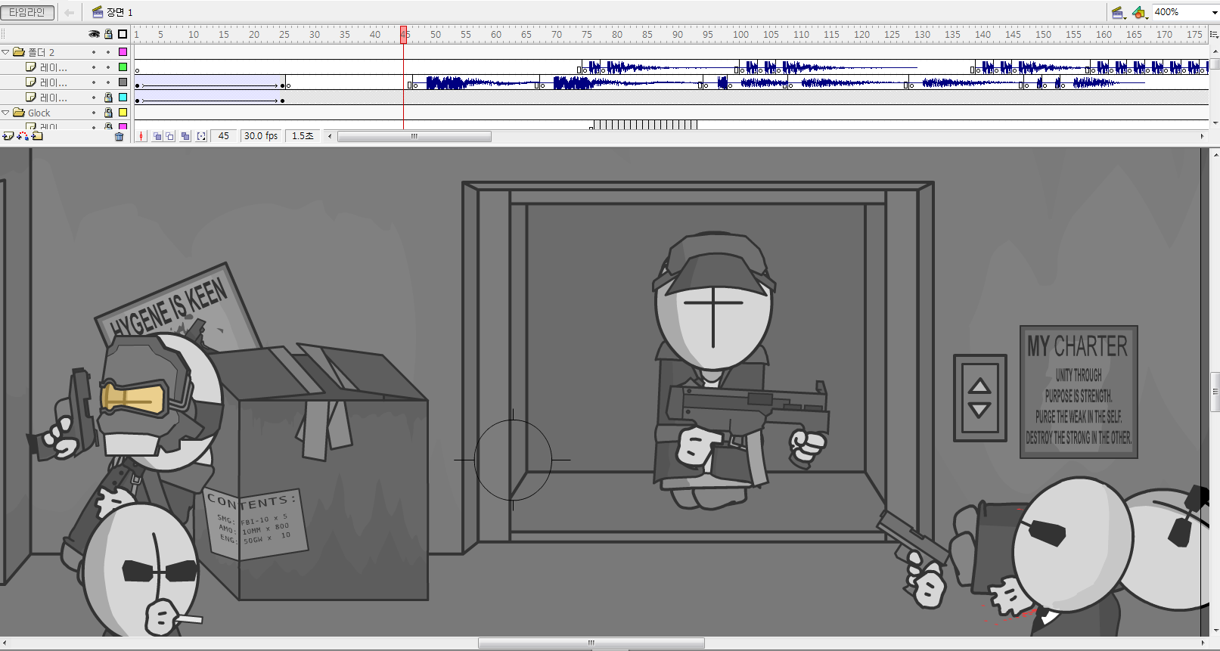Insert a new layer folder
1220x651 pixels.
point(37,136)
